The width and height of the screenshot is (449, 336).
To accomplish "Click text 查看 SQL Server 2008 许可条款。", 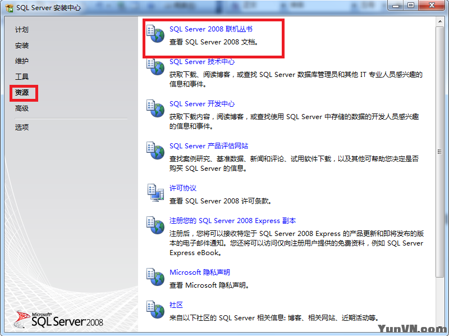I will 221,201.
